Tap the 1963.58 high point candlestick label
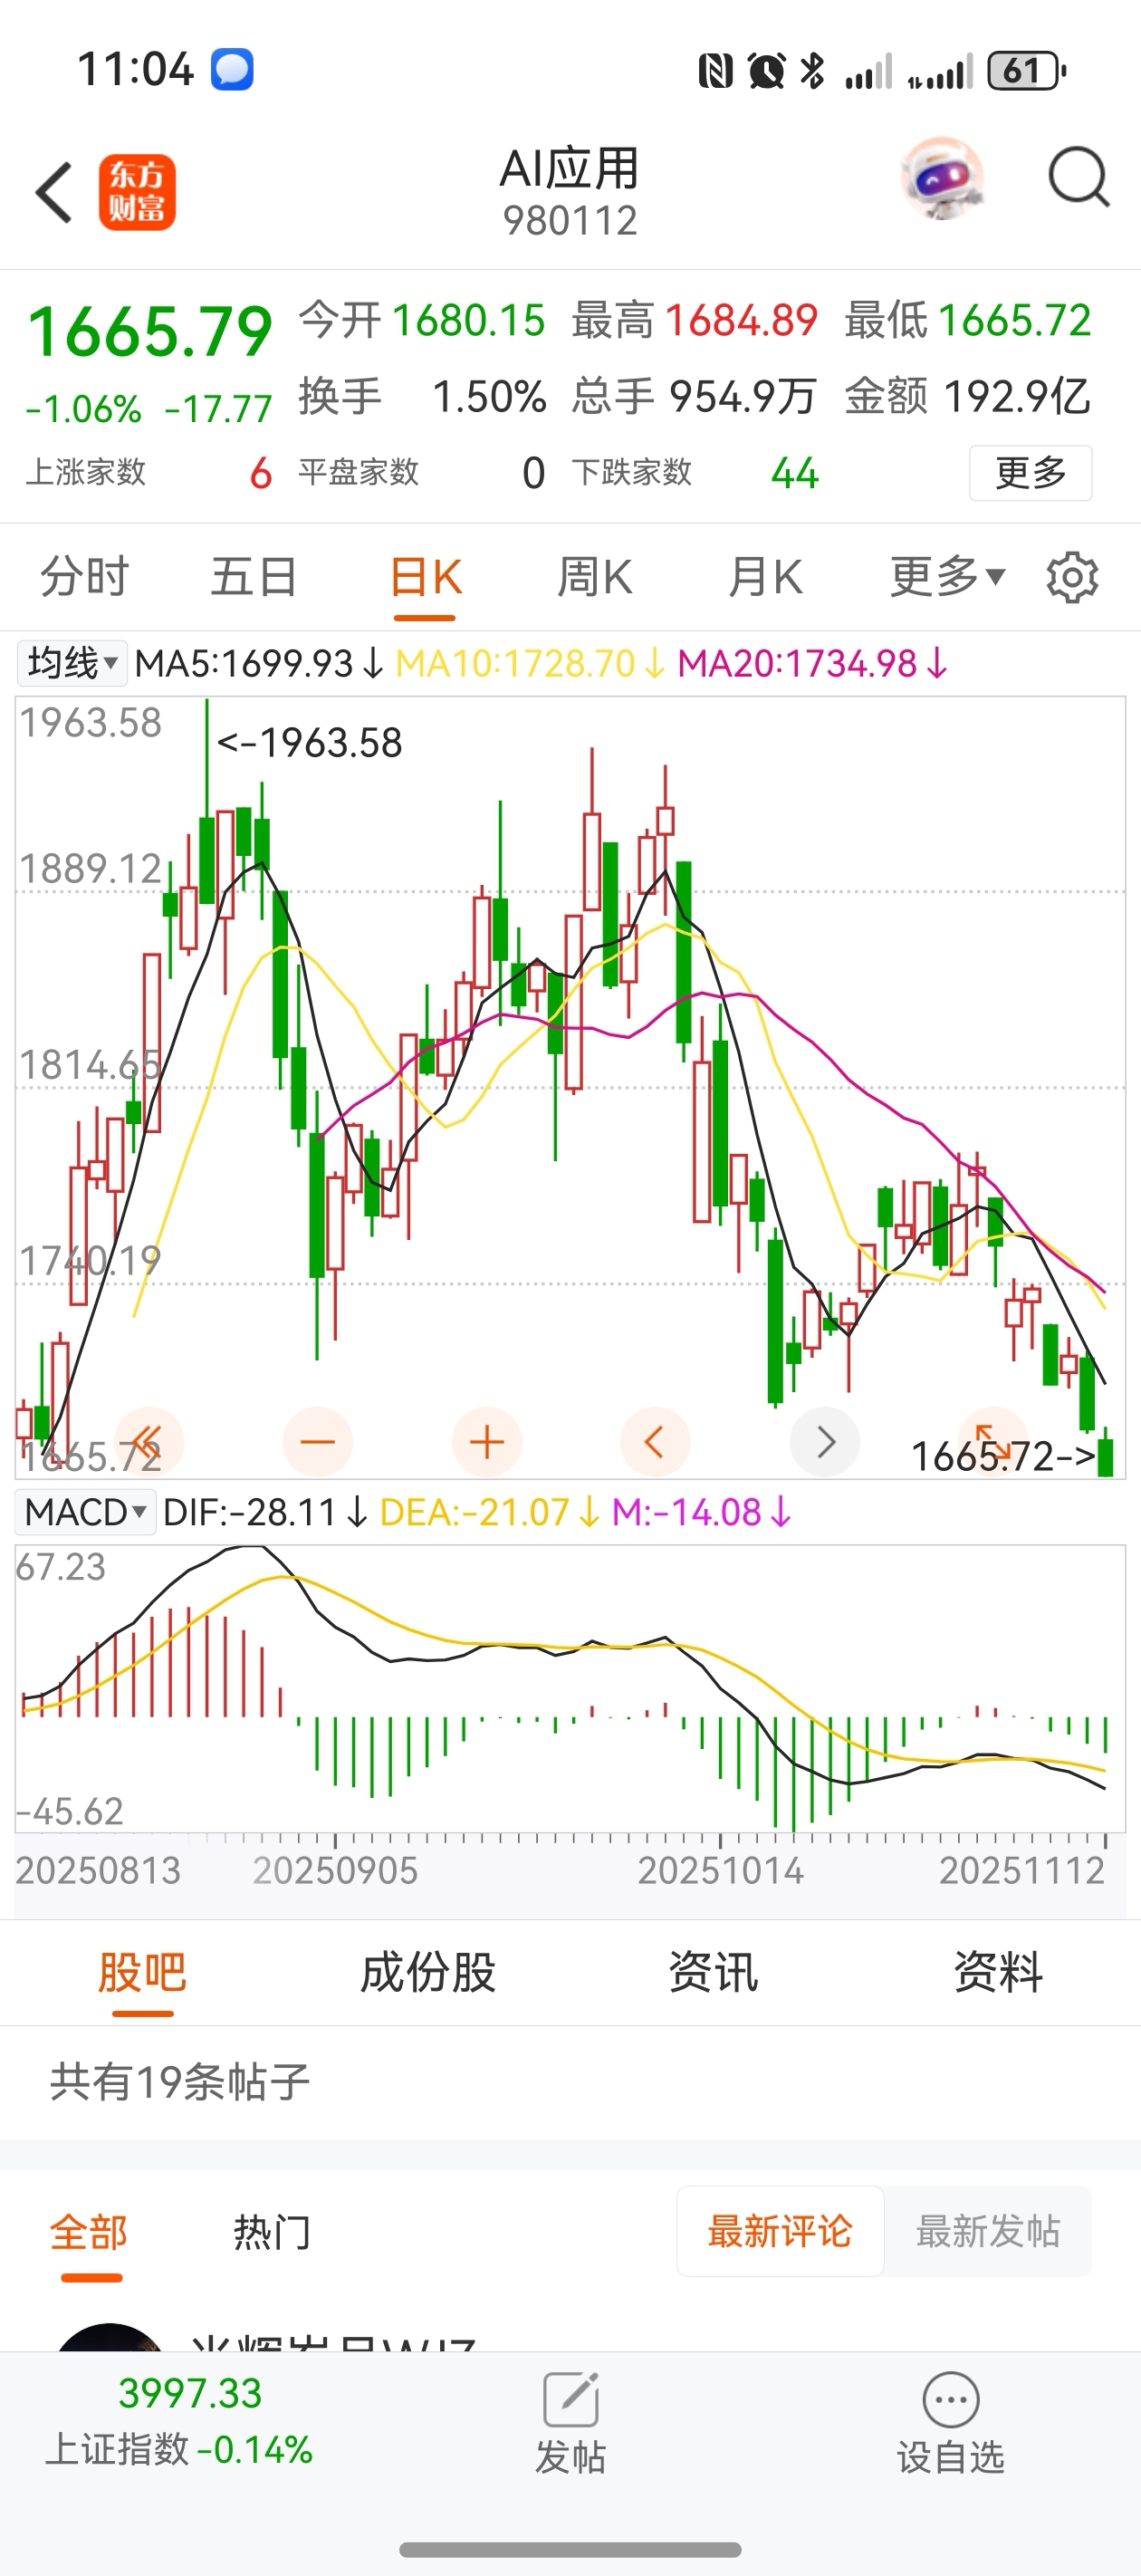1141x2576 pixels. click(x=309, y=743)
